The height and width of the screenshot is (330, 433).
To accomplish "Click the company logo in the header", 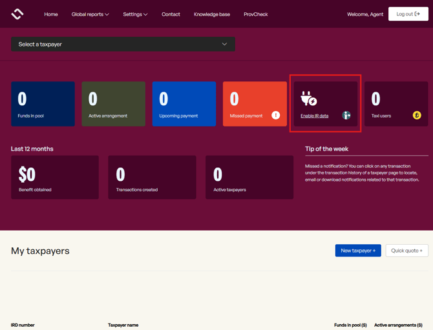I will 17,14.
